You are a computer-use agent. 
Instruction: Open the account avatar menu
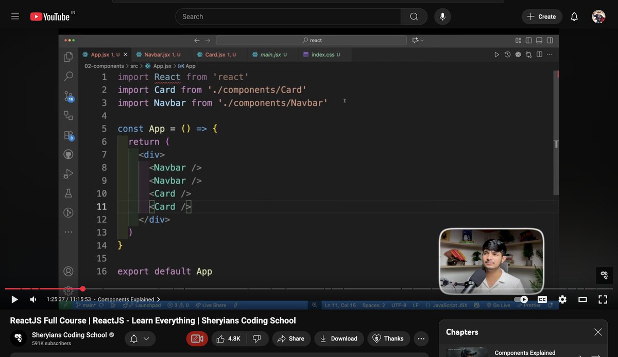[x=598, y=16]
